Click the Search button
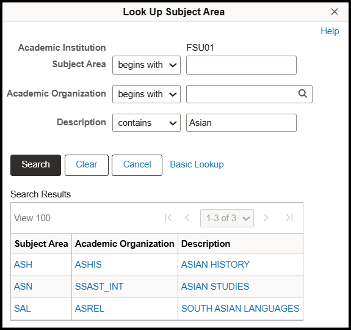 [x=35, y=165]
